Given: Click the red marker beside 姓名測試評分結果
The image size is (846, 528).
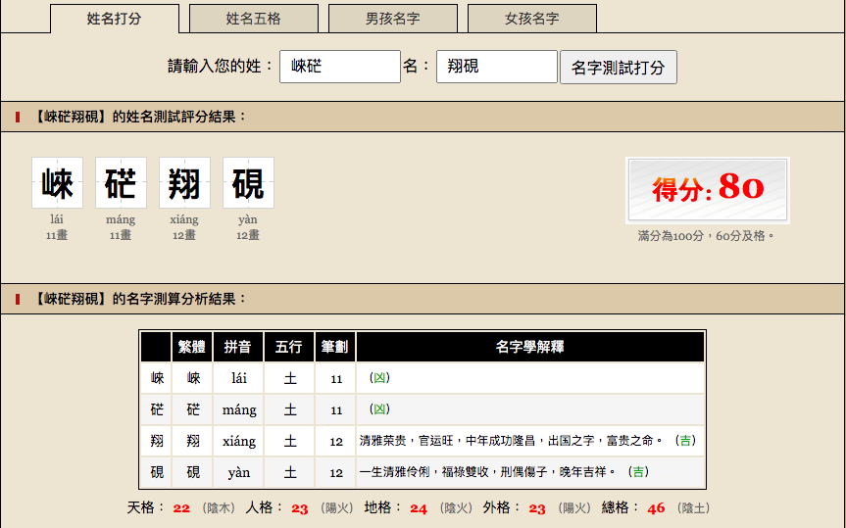Looking at the screenshot, I should (18, 118).
